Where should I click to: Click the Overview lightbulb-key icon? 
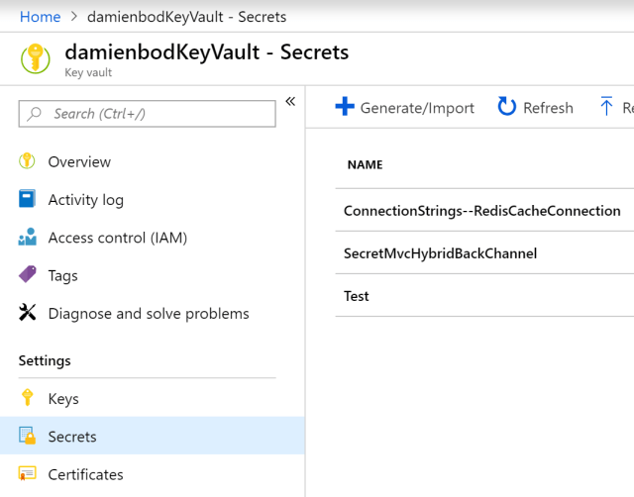(28, 161)
